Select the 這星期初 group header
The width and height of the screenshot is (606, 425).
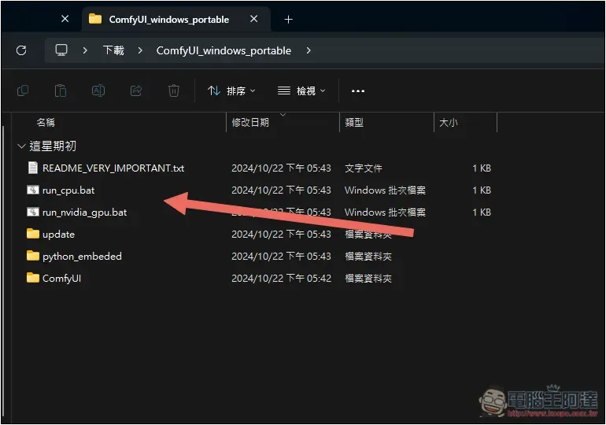[x=53, y=146]
